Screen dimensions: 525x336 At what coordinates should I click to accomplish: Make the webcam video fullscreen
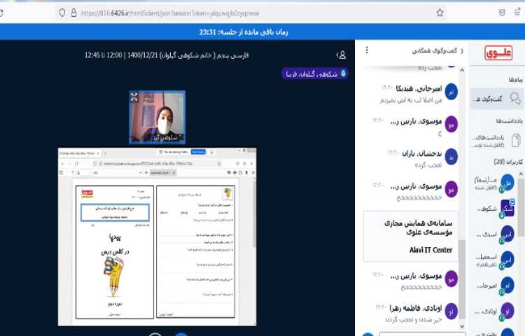(x=134, y=97)
